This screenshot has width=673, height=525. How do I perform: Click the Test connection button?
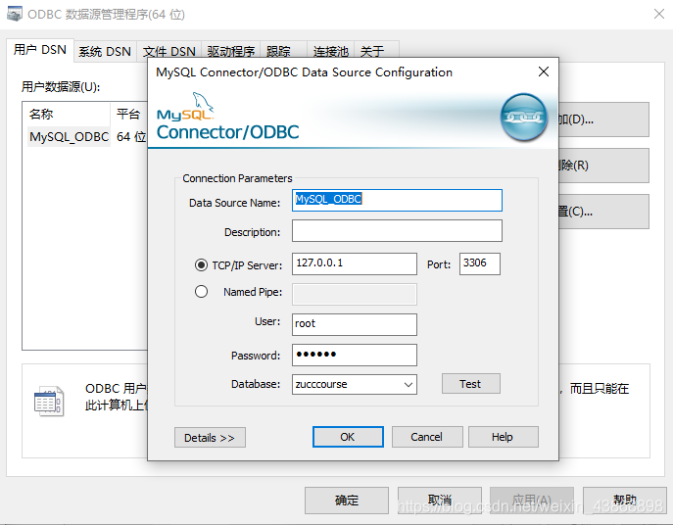[471, 383]
